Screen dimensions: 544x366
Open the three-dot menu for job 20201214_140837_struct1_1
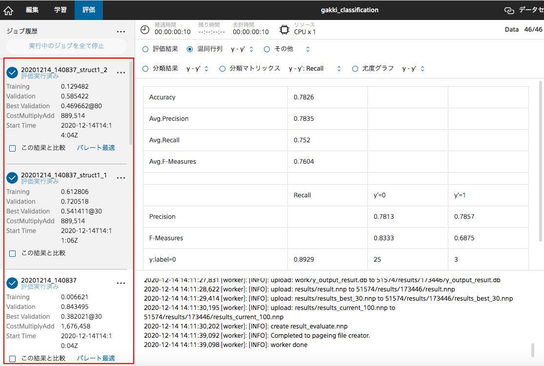[x=121, y=178]
